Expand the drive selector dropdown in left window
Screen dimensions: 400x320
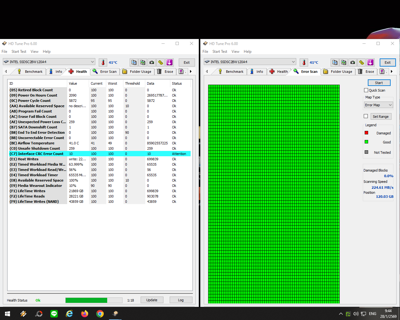tap(92, 62)
